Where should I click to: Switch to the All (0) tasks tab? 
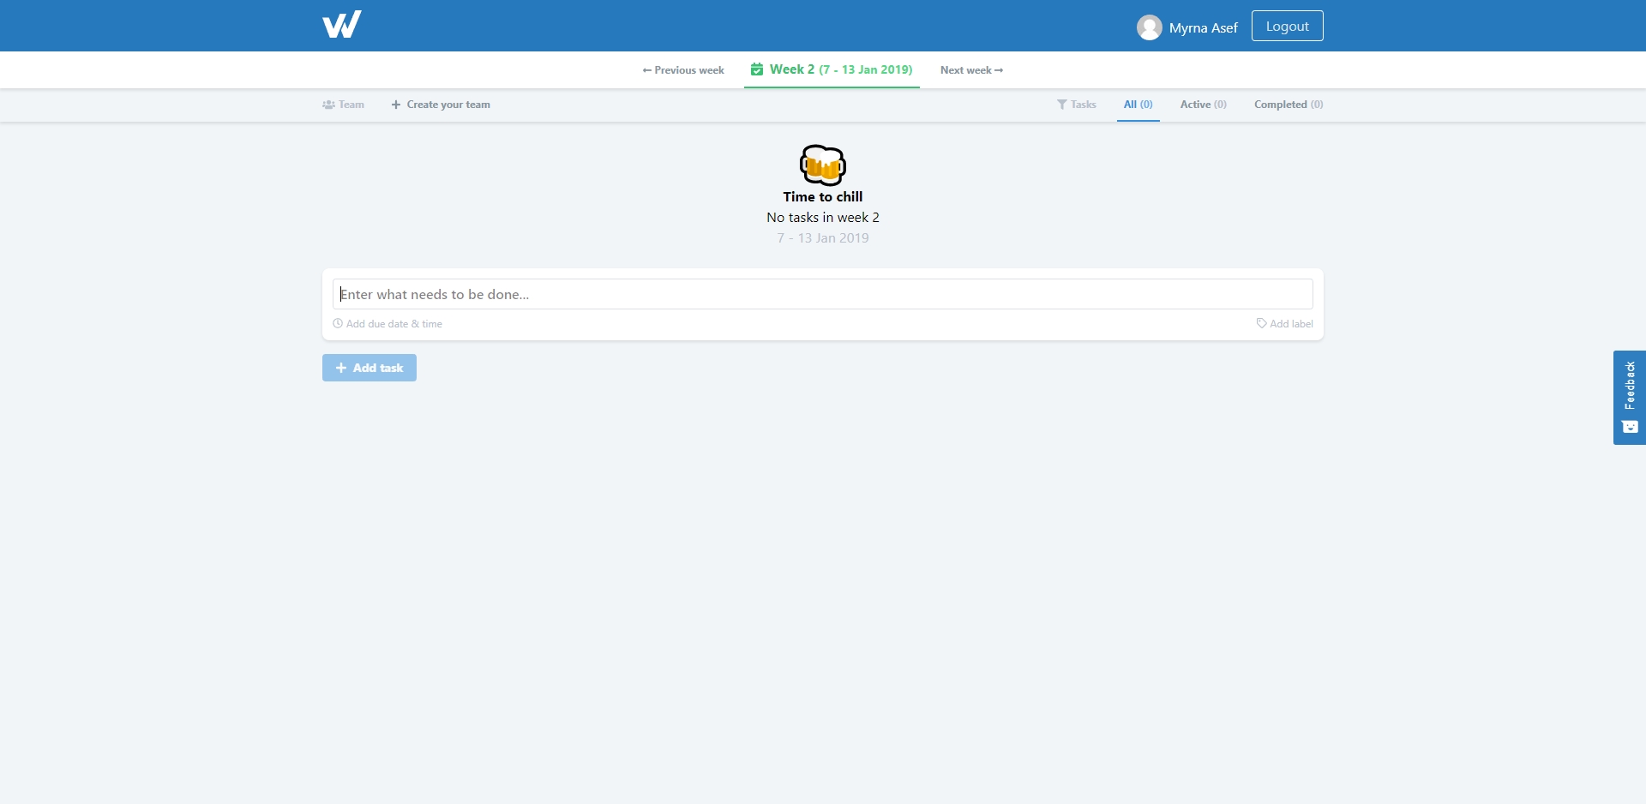click(1138, 105)
